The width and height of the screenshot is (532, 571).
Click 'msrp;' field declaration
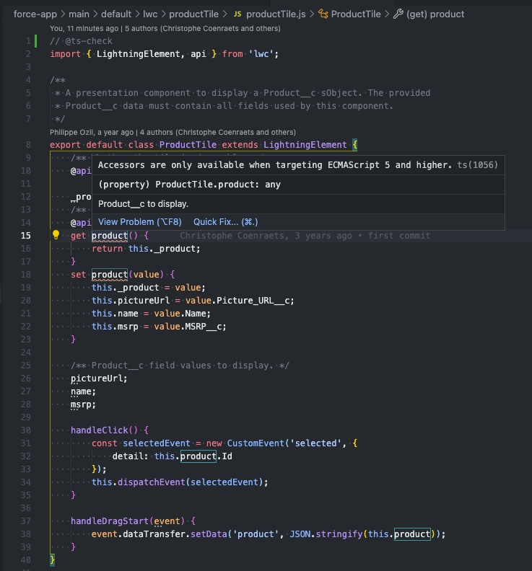tap(83, 404)
